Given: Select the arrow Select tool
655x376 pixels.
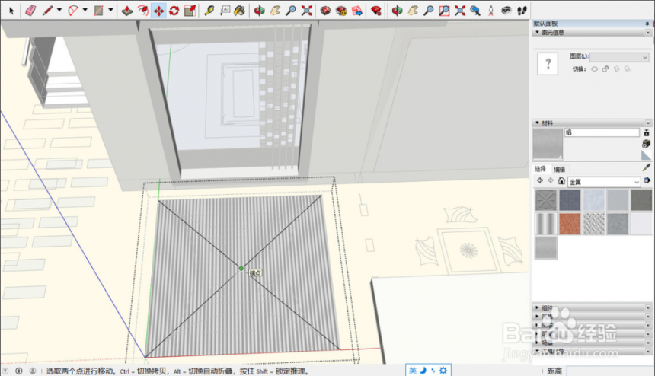Looking at the screenshot, I should (11, 11).
